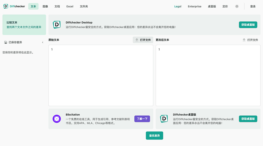Click line number 1 in original editor
The image size is (263, 146).
click(52, 49)
